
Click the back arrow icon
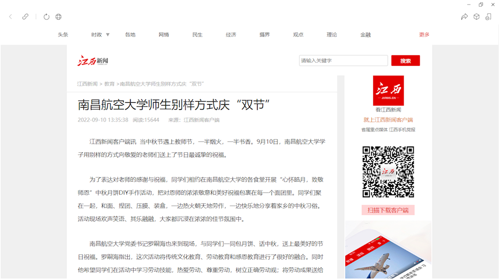(x=10, y=16)
